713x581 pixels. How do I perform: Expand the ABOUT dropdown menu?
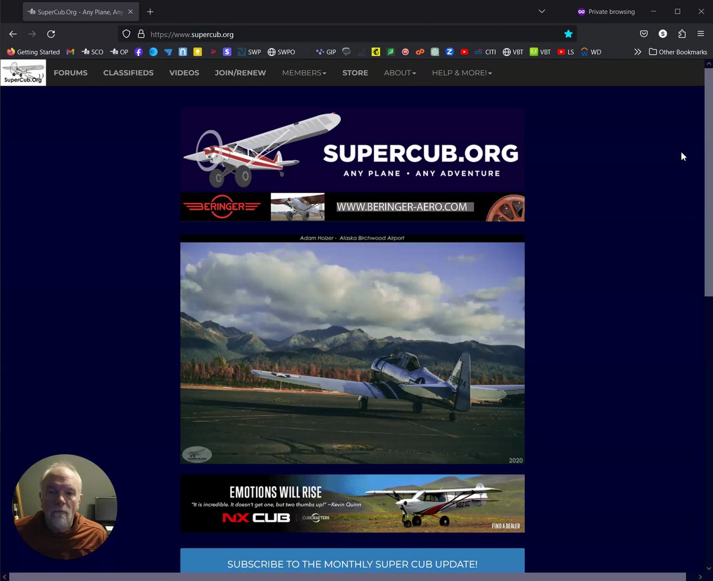pyautogui.click(x=400, y=73)
